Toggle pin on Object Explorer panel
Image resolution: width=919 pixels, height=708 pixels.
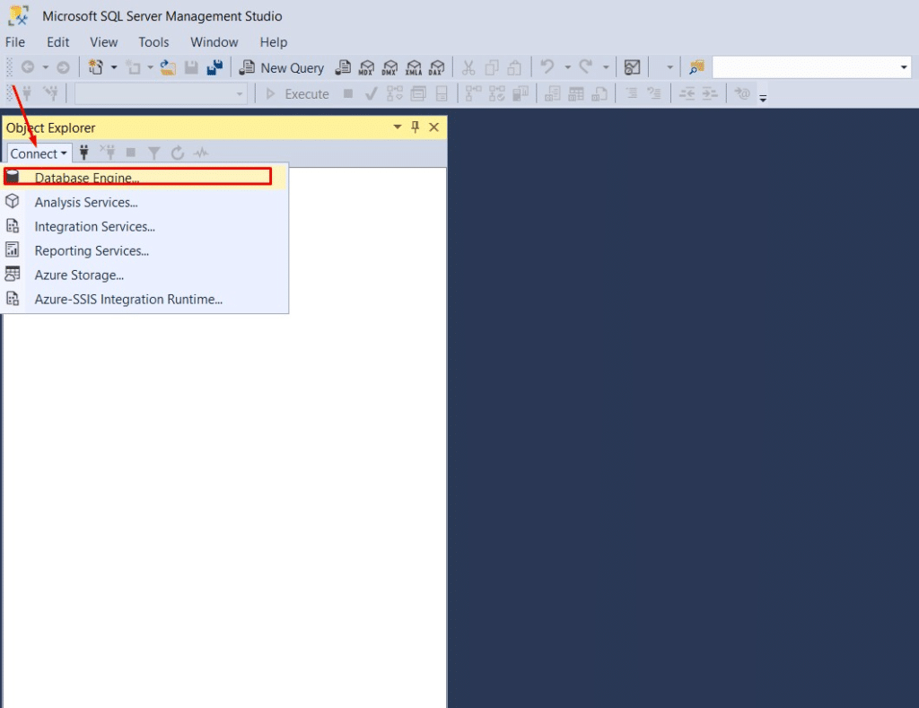coord(416,127)
